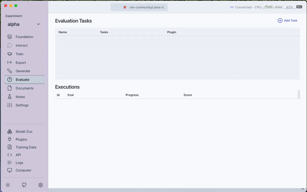This screenshot has height=192, width=307.
Task: Click the red stop-model indicator in title bar
Action: (125, 7)
